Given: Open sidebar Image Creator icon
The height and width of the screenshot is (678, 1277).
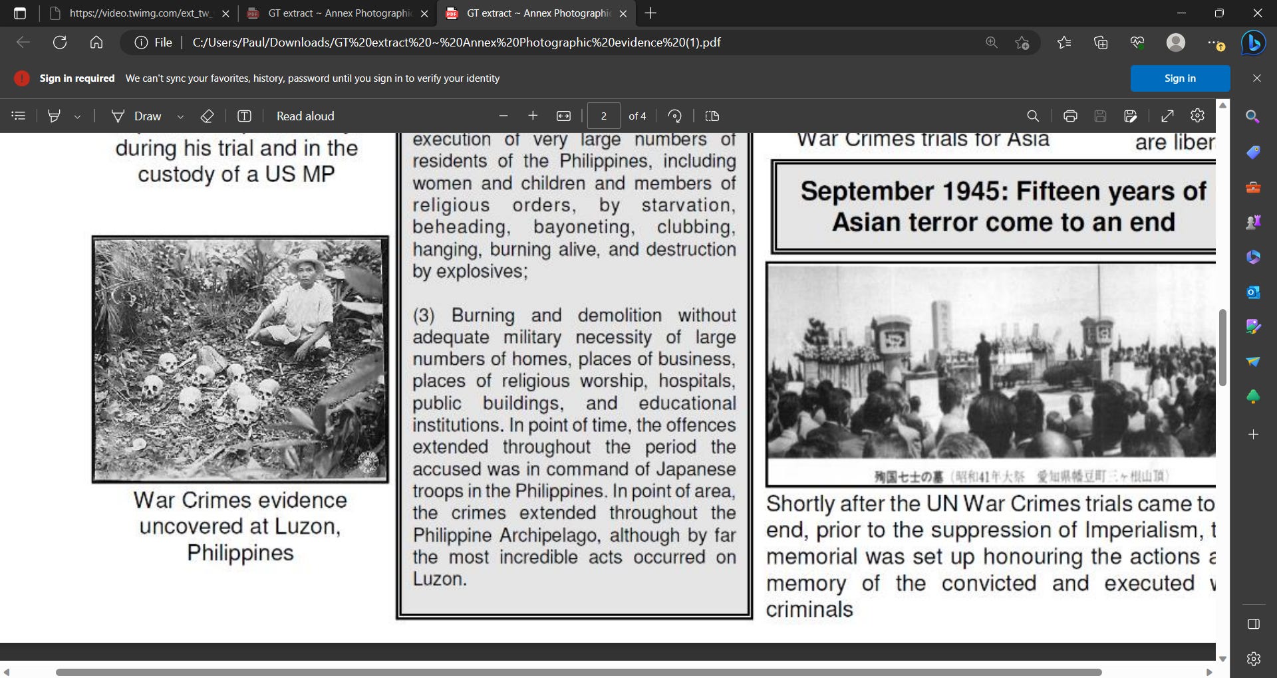Looking at the screenshot, I should tap(1253, 326).
